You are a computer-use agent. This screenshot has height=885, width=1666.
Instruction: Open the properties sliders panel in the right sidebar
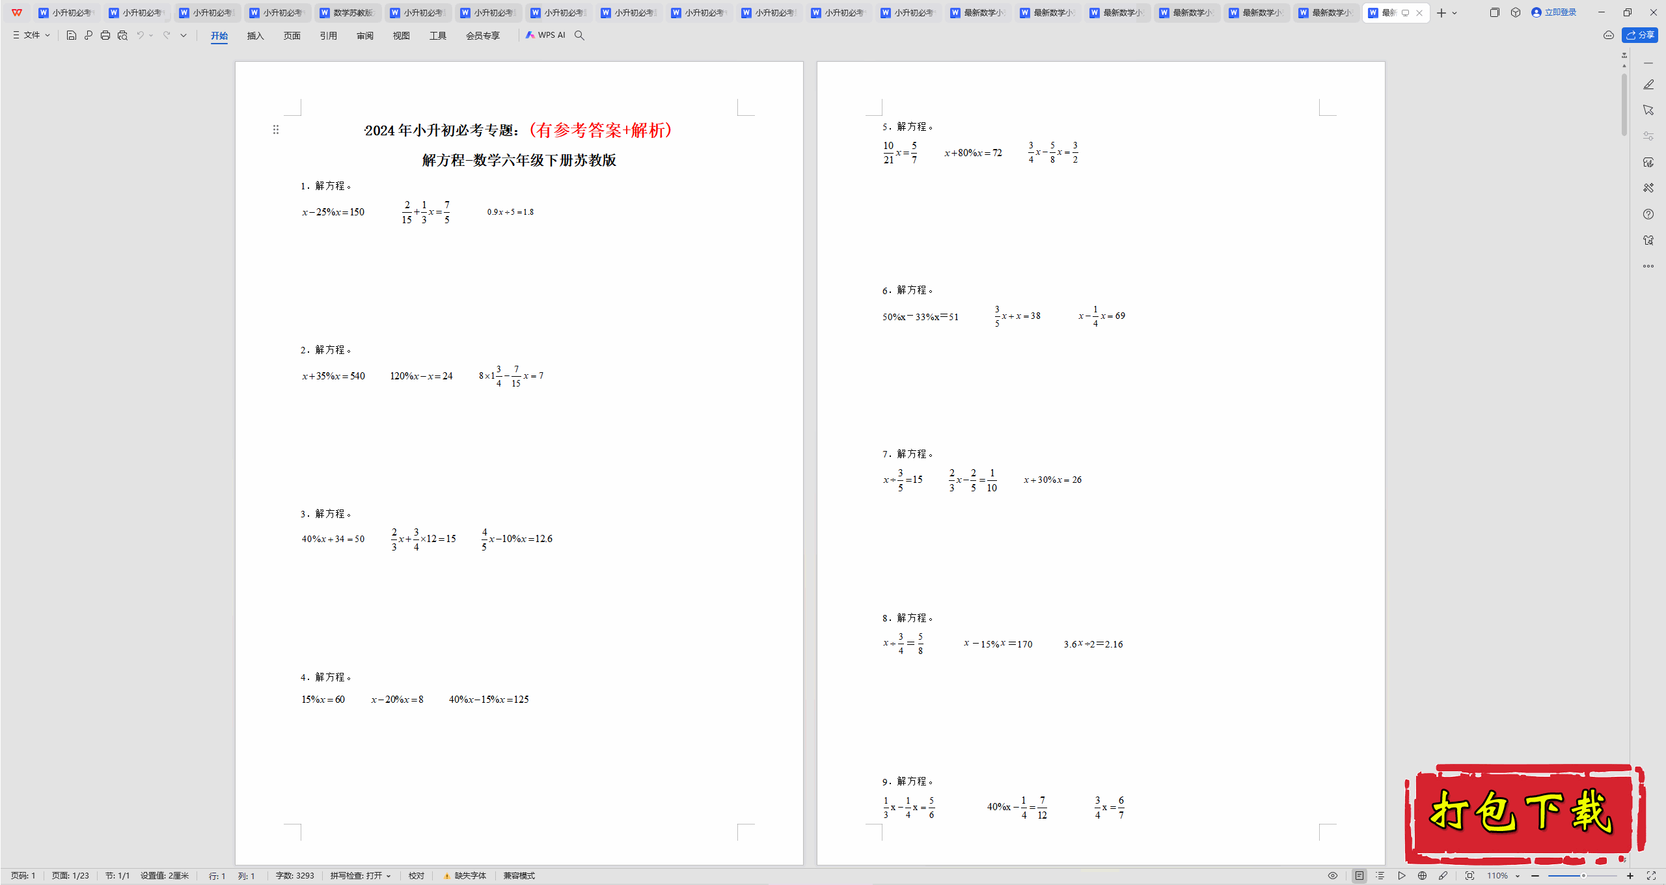tap(1648, 136)
